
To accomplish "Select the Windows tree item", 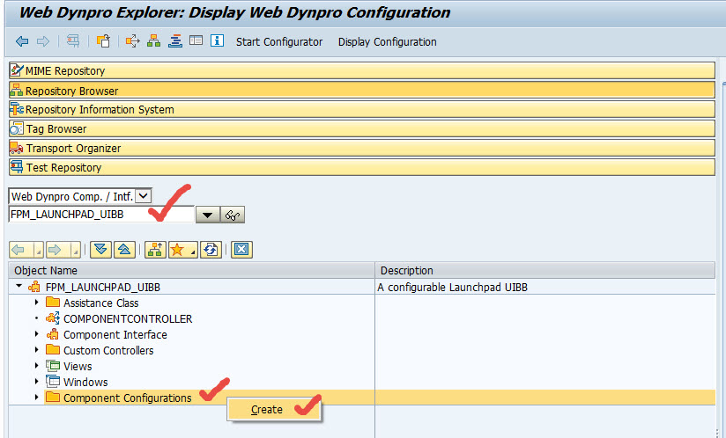I will click(85, 382).
